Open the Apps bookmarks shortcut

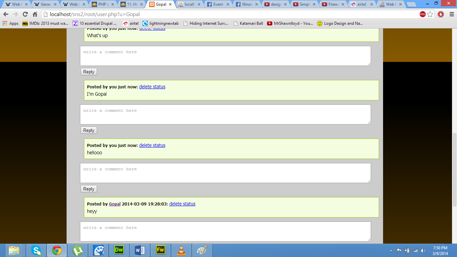tap(10, 23)
